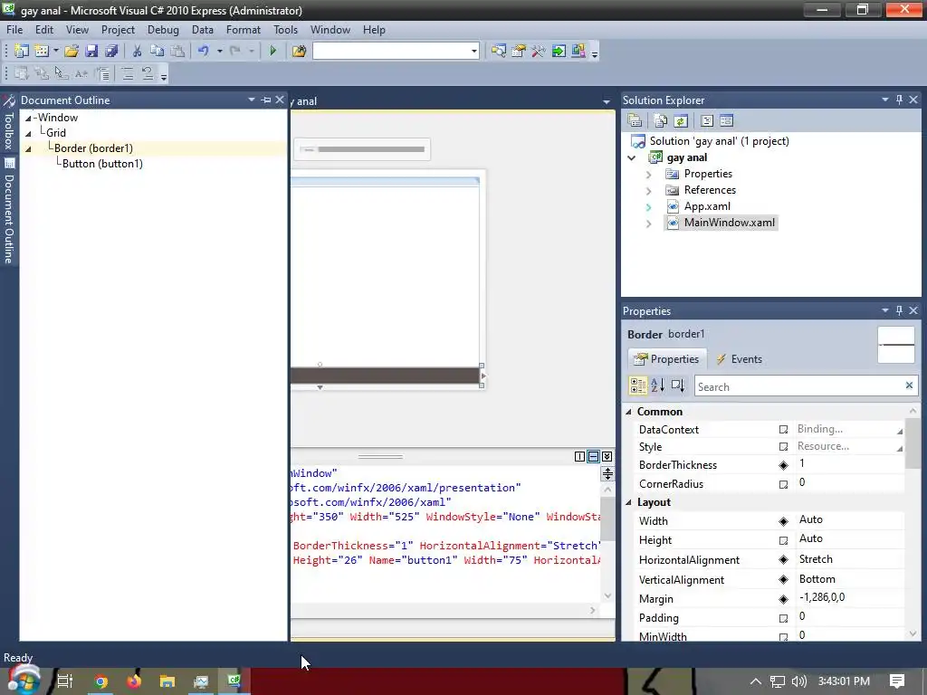Open the Properties Window toolbar icon
The width and height of the screenshot is (927, 695).
pos(519,52)
